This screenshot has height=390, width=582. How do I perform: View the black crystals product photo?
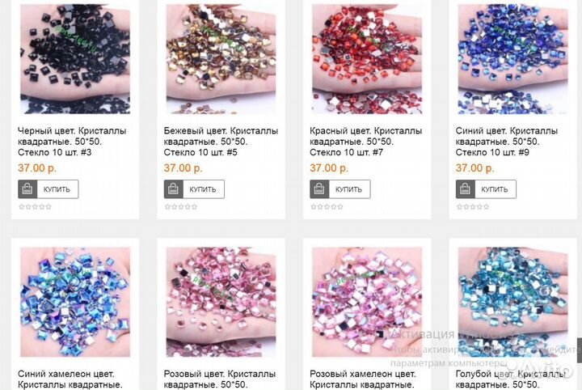(x=75, y=59)
